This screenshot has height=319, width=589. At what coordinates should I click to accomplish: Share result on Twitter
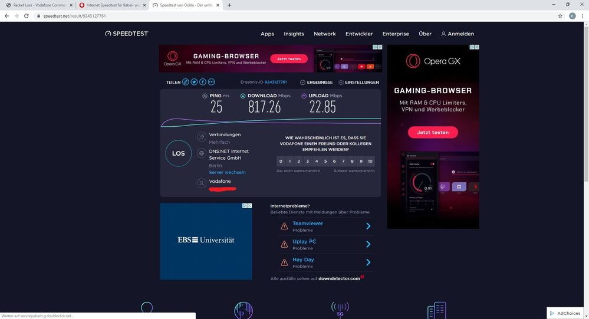pyautogui.click(x=194, y=82)
